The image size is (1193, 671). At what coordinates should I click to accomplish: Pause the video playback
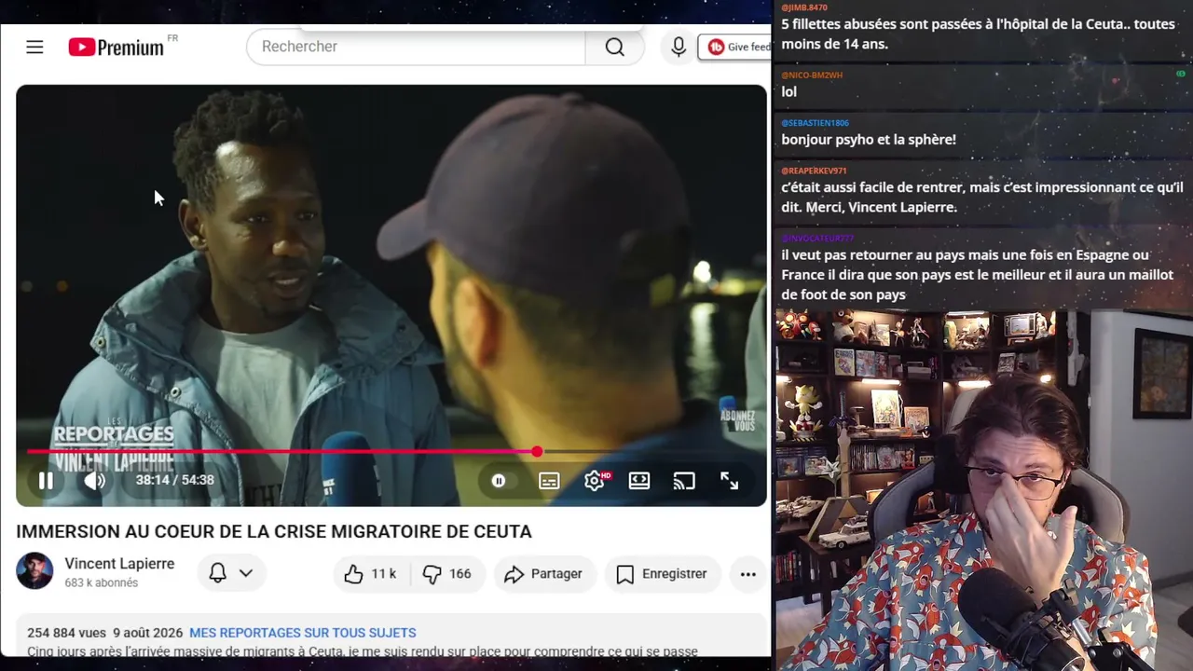(x=46, y=481)
